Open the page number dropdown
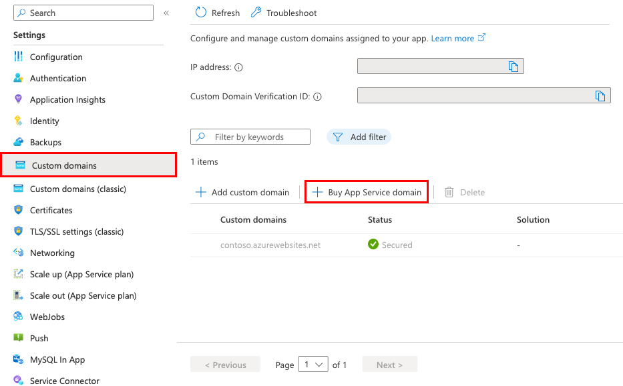623x386 pixels. (x=313, y=364)
